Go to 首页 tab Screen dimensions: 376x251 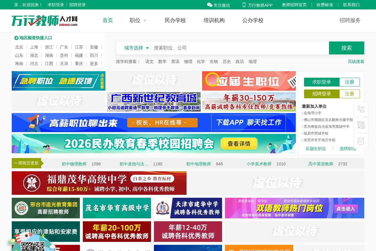pos(108,20)
